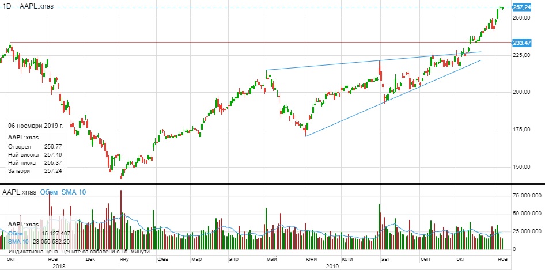The height and width of the screenshot is (270, 545).
Task: Click the фев month label
Action: point(162,259)
